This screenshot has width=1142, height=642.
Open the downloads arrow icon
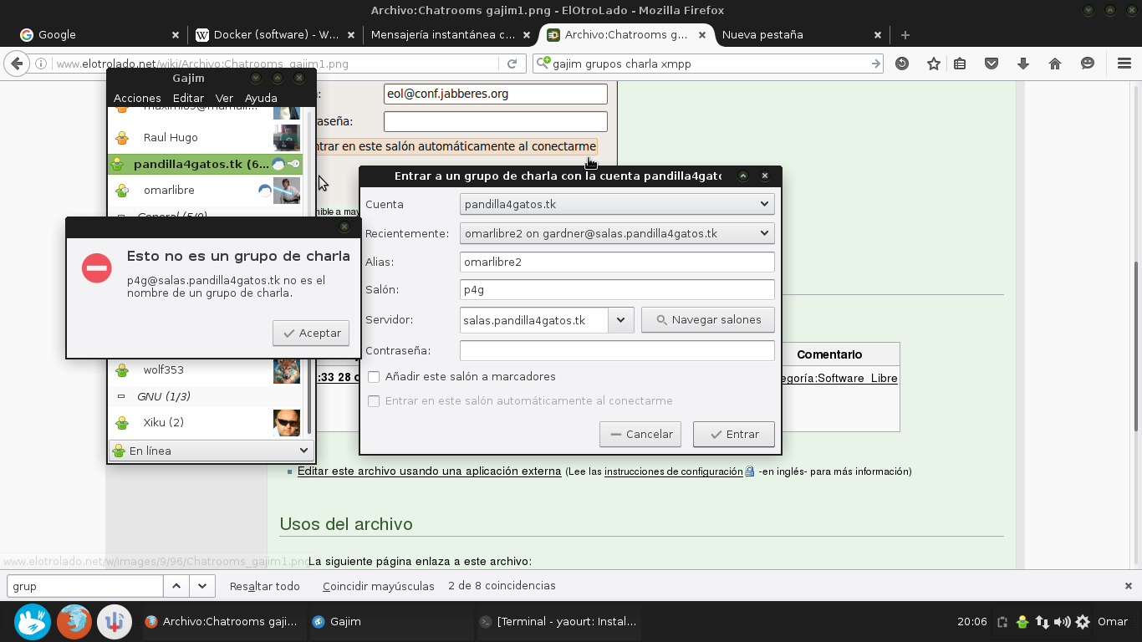[x=1022, y=64]
